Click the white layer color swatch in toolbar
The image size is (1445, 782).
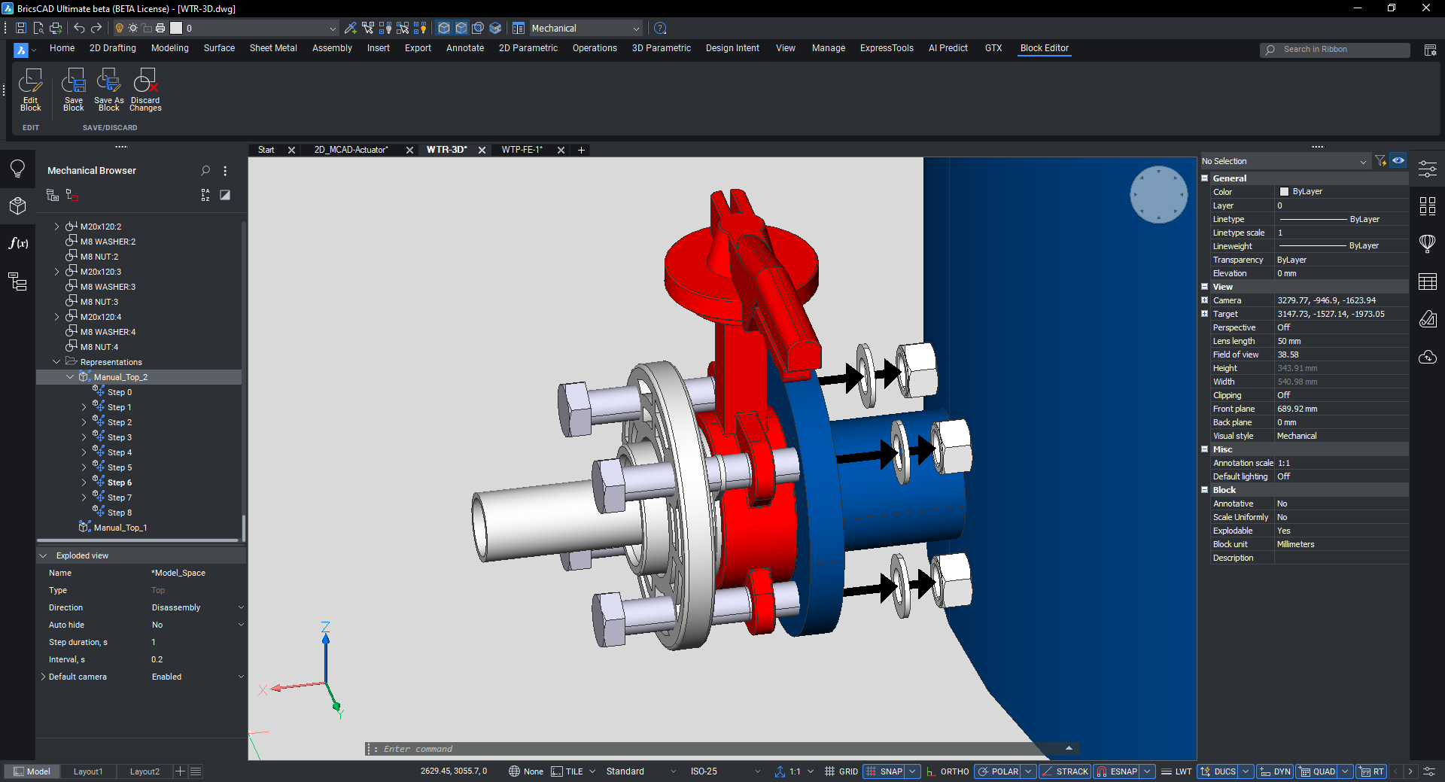pyautogui.click(x=176, y=28)
